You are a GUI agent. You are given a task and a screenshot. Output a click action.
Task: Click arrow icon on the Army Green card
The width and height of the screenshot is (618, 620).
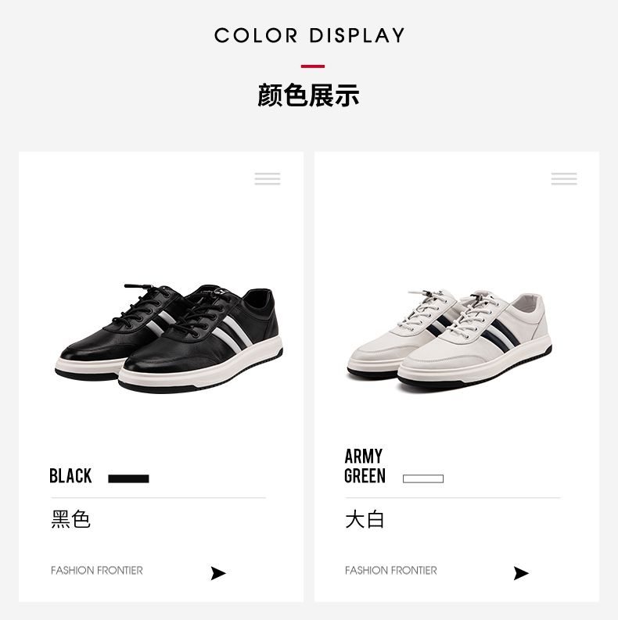[x=521, y=573]
